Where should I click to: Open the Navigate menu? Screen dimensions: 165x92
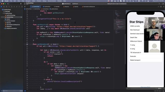click(x=28, y=1)
